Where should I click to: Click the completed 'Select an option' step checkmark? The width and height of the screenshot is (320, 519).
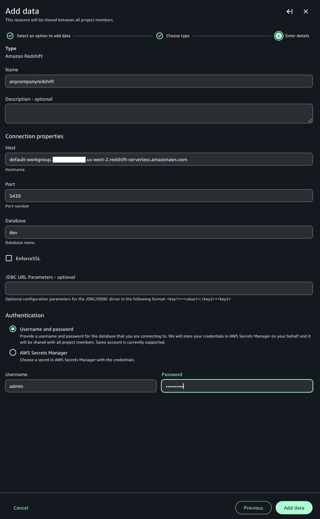10,36
